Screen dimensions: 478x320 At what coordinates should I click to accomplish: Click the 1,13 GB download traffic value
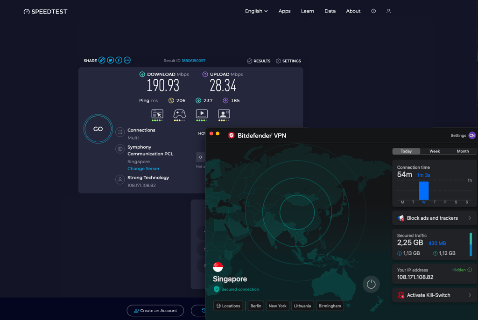[411, 253]
